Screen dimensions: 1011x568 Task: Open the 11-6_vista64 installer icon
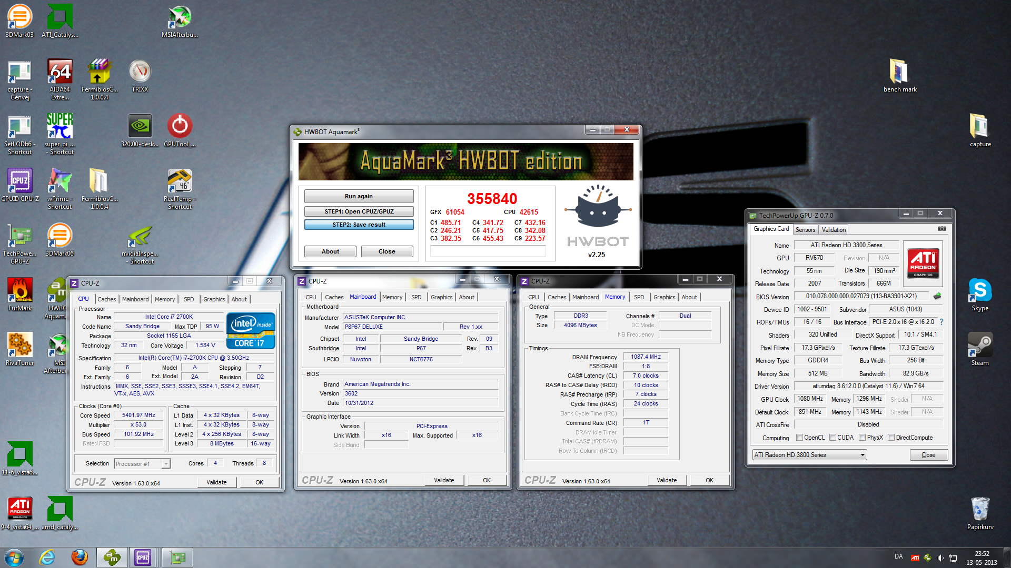(x=19, y=459)
